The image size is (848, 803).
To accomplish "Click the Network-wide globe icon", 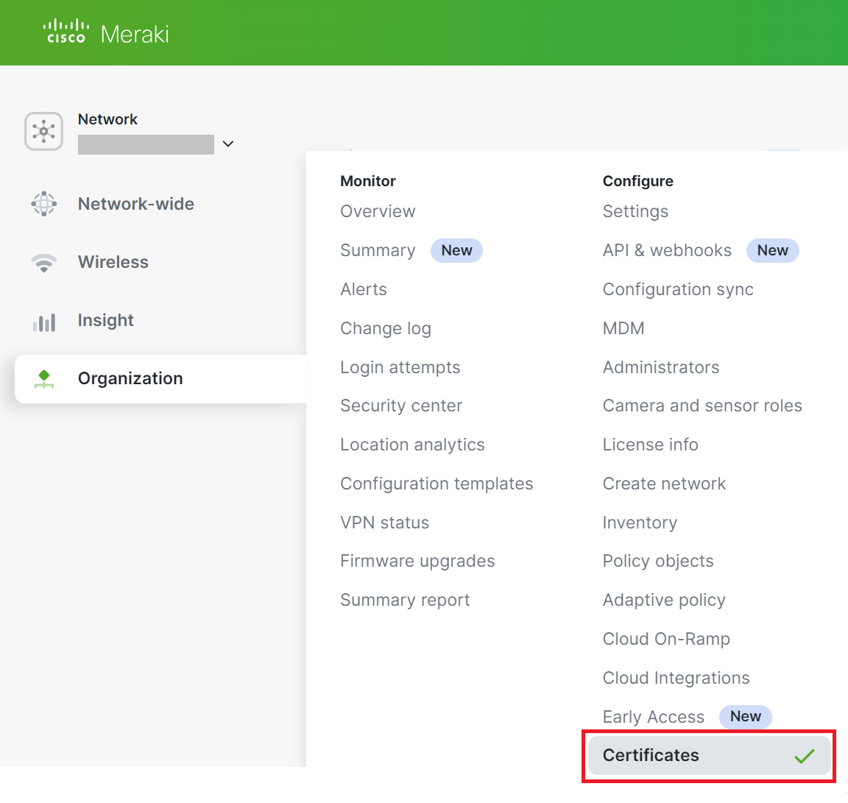I will [44, 204].
